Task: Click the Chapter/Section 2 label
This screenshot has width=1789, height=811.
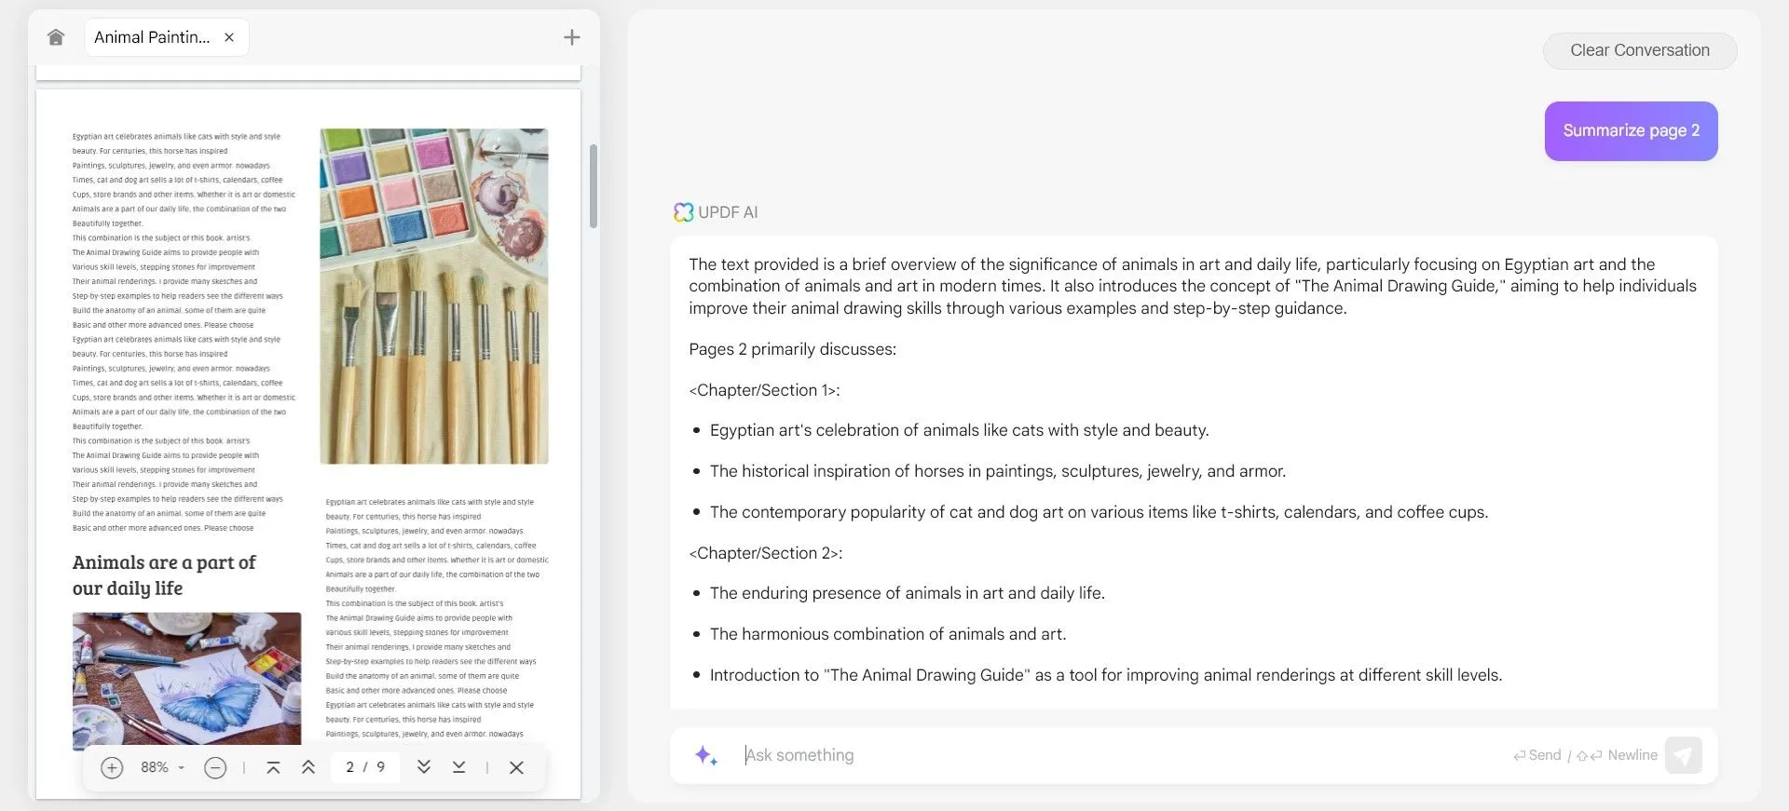Action: tap(765, 553)
